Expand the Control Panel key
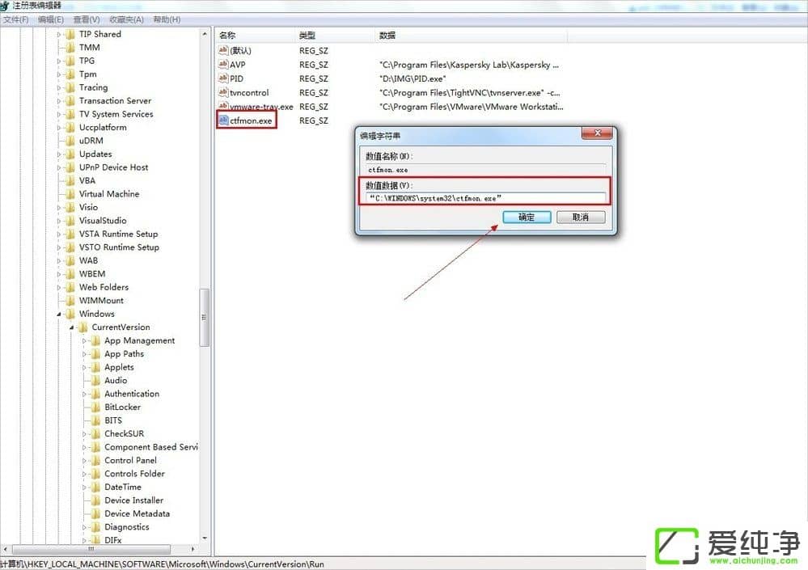The width and height of the screenshot is (808, 570). coord(84,461)
